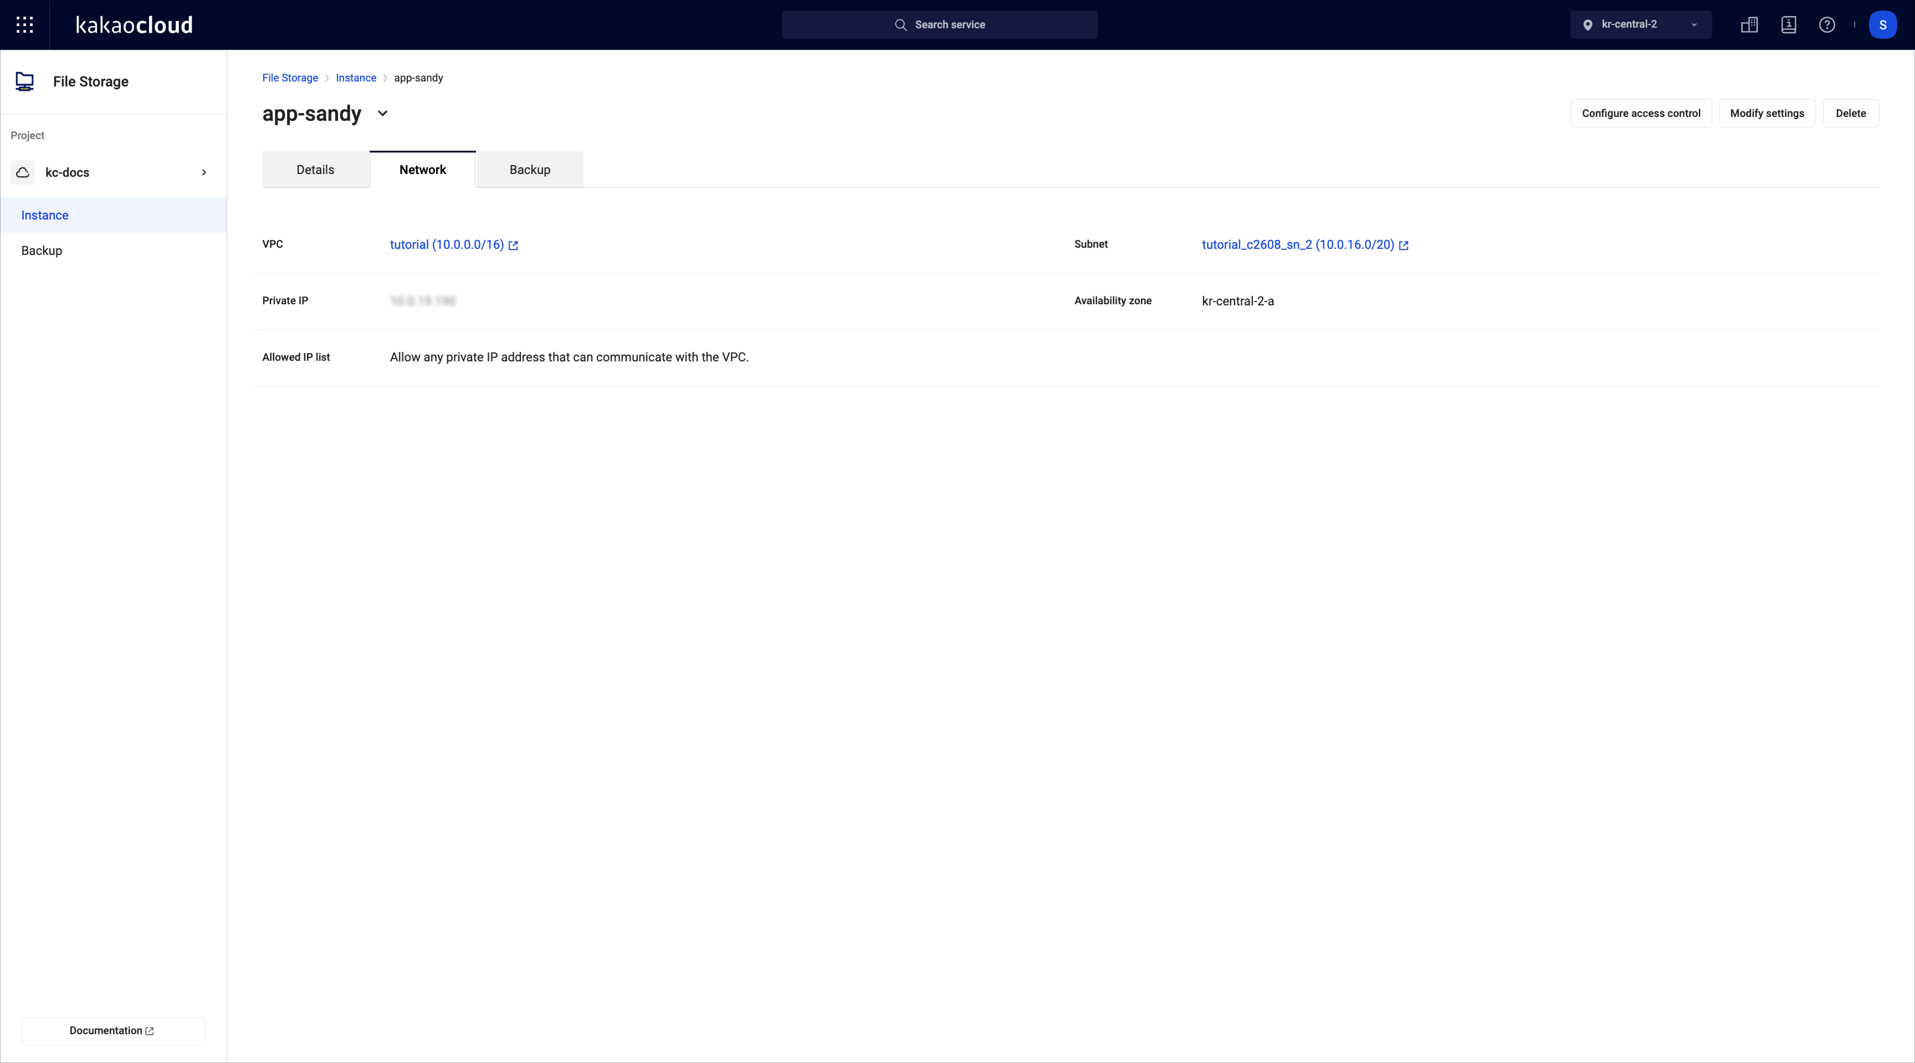Open the app launcher grid menu
Image resolution: width=1915 pixels, height=1063 pixels.
coord(25,25)
